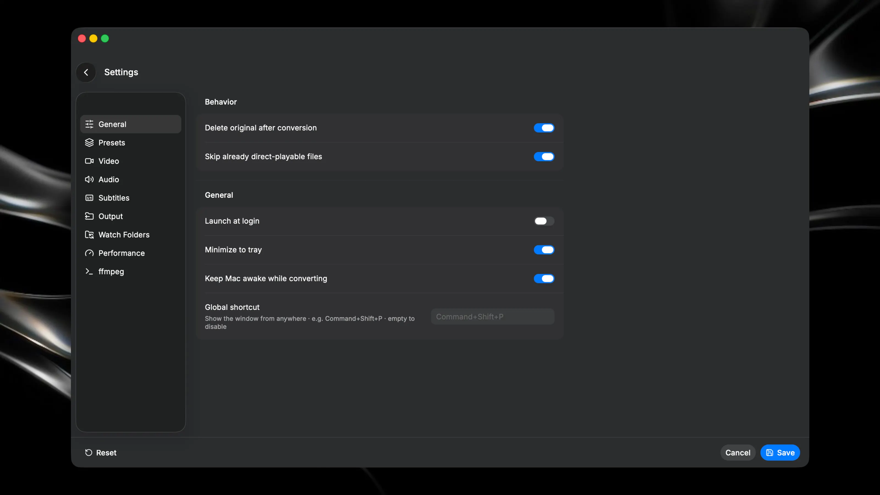The image size is (880, 495).
Task: Toggle Keep Mac awake while converting
Action: pyautogui.click(x=544, y=278)
